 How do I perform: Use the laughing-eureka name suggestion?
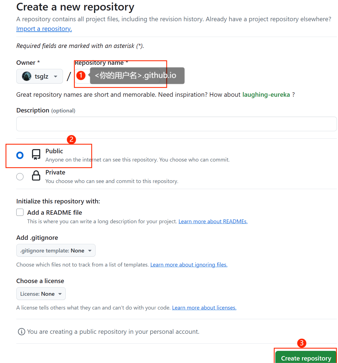click(x=266, y=95)
